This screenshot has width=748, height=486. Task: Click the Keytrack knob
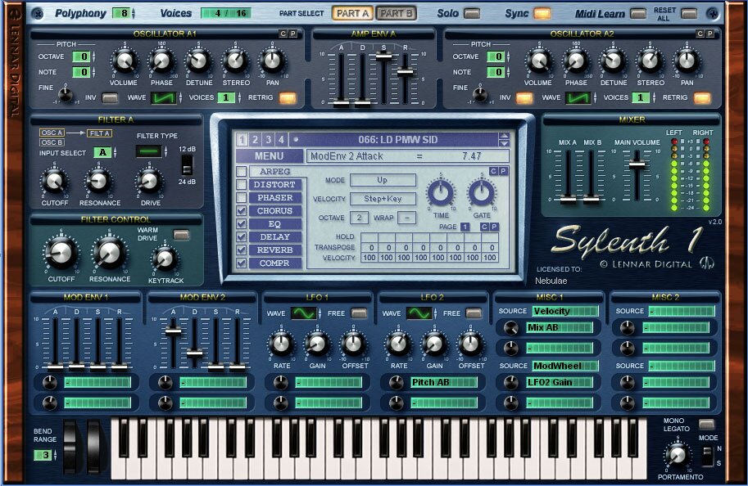pyautogui.click(x=165, y=259)
